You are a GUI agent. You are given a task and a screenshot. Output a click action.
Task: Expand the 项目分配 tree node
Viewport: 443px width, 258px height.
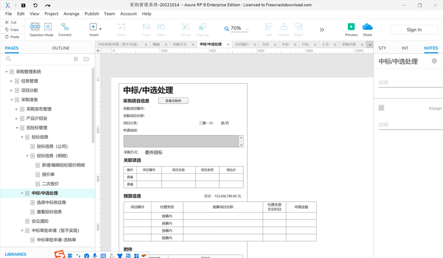tap(11, 90)
